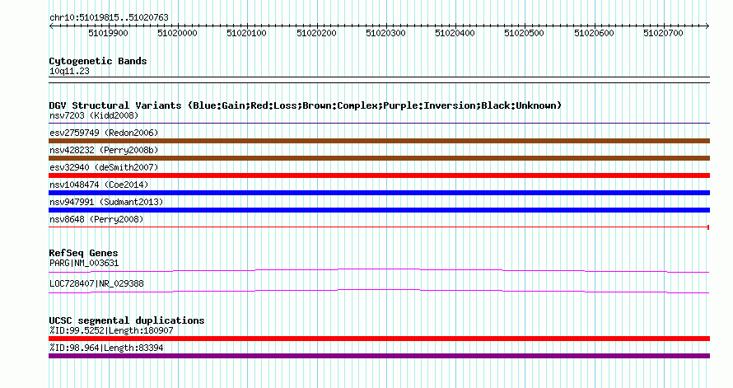Click the black cytogenetic band 10q11.23 line

379,80
